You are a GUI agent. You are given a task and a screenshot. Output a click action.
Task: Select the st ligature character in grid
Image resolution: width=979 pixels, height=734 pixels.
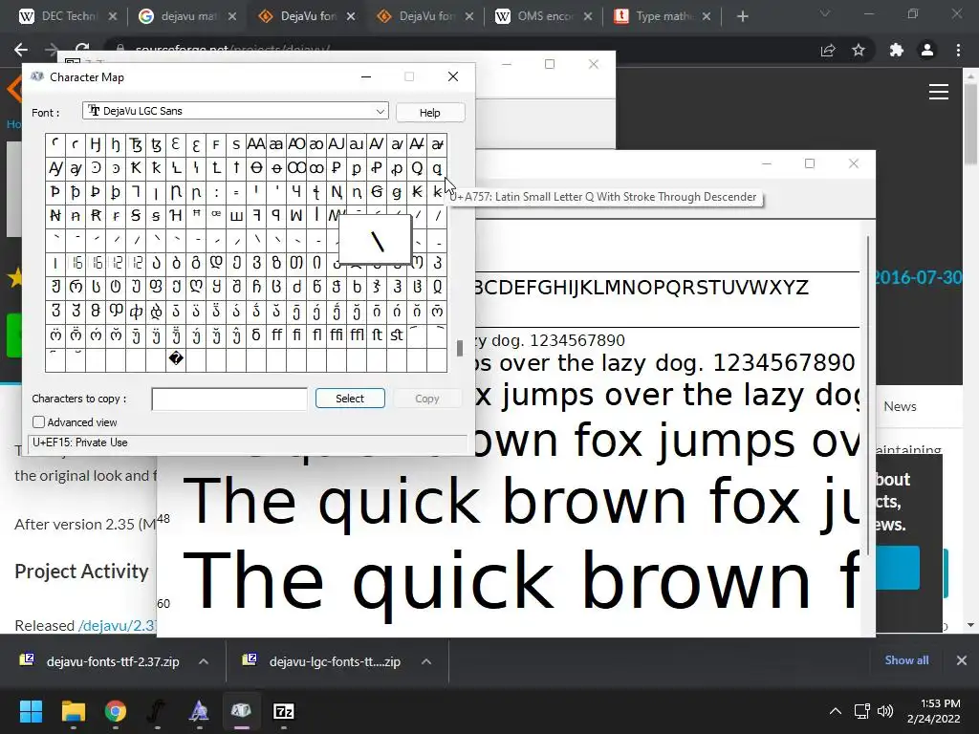pos(397,335)
